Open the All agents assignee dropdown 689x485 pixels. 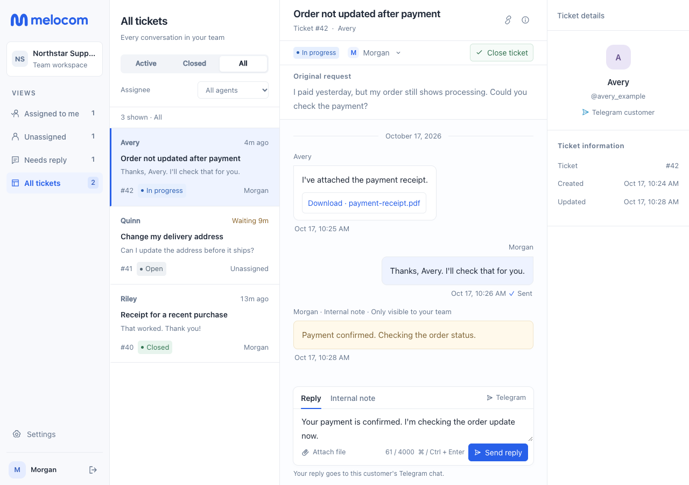click(x=233, y=90)
